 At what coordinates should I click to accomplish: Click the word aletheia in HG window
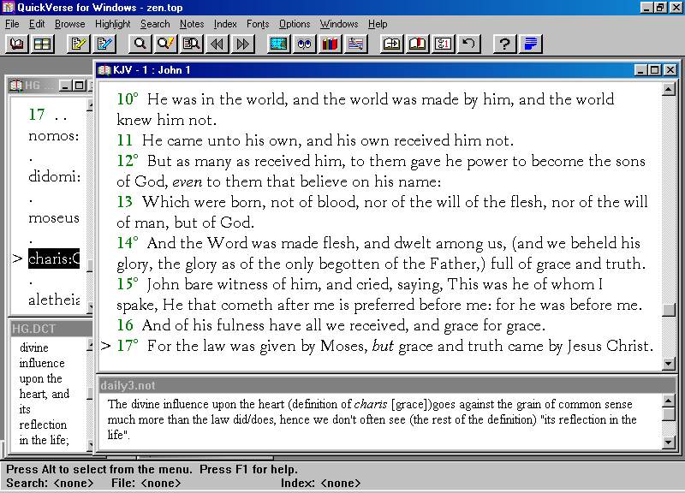pyautogui.click(x=54, y=299)
